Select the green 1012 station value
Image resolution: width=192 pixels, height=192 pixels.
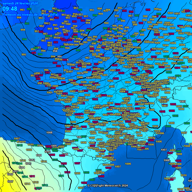tap(19, 145)
